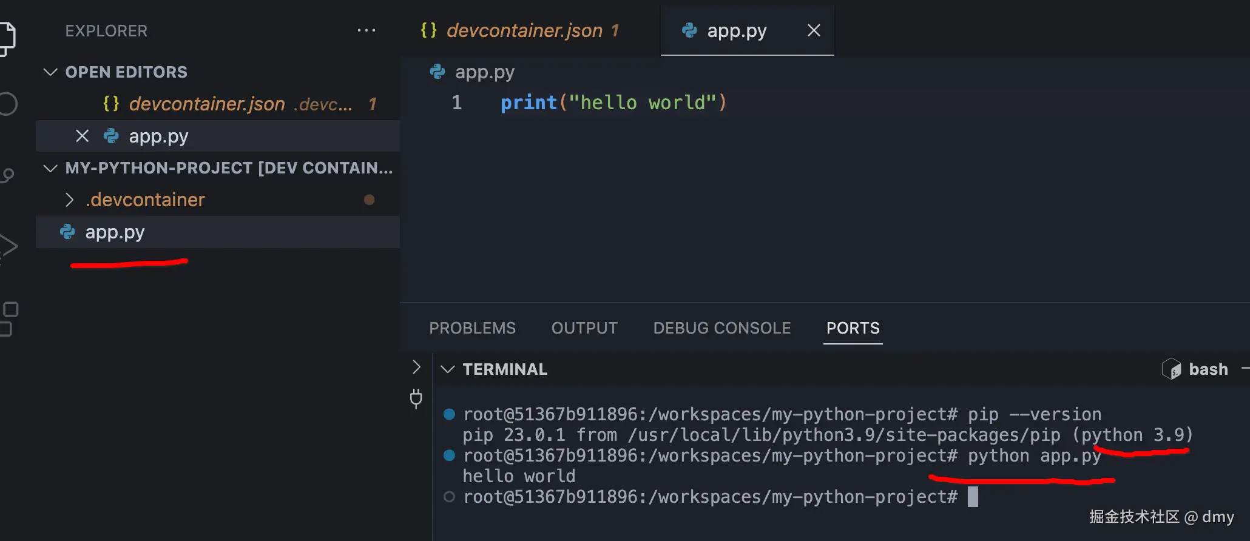Select app.py in project file tree
Viewport: 1250px width, 541px height.
click(x=115, y=232)
